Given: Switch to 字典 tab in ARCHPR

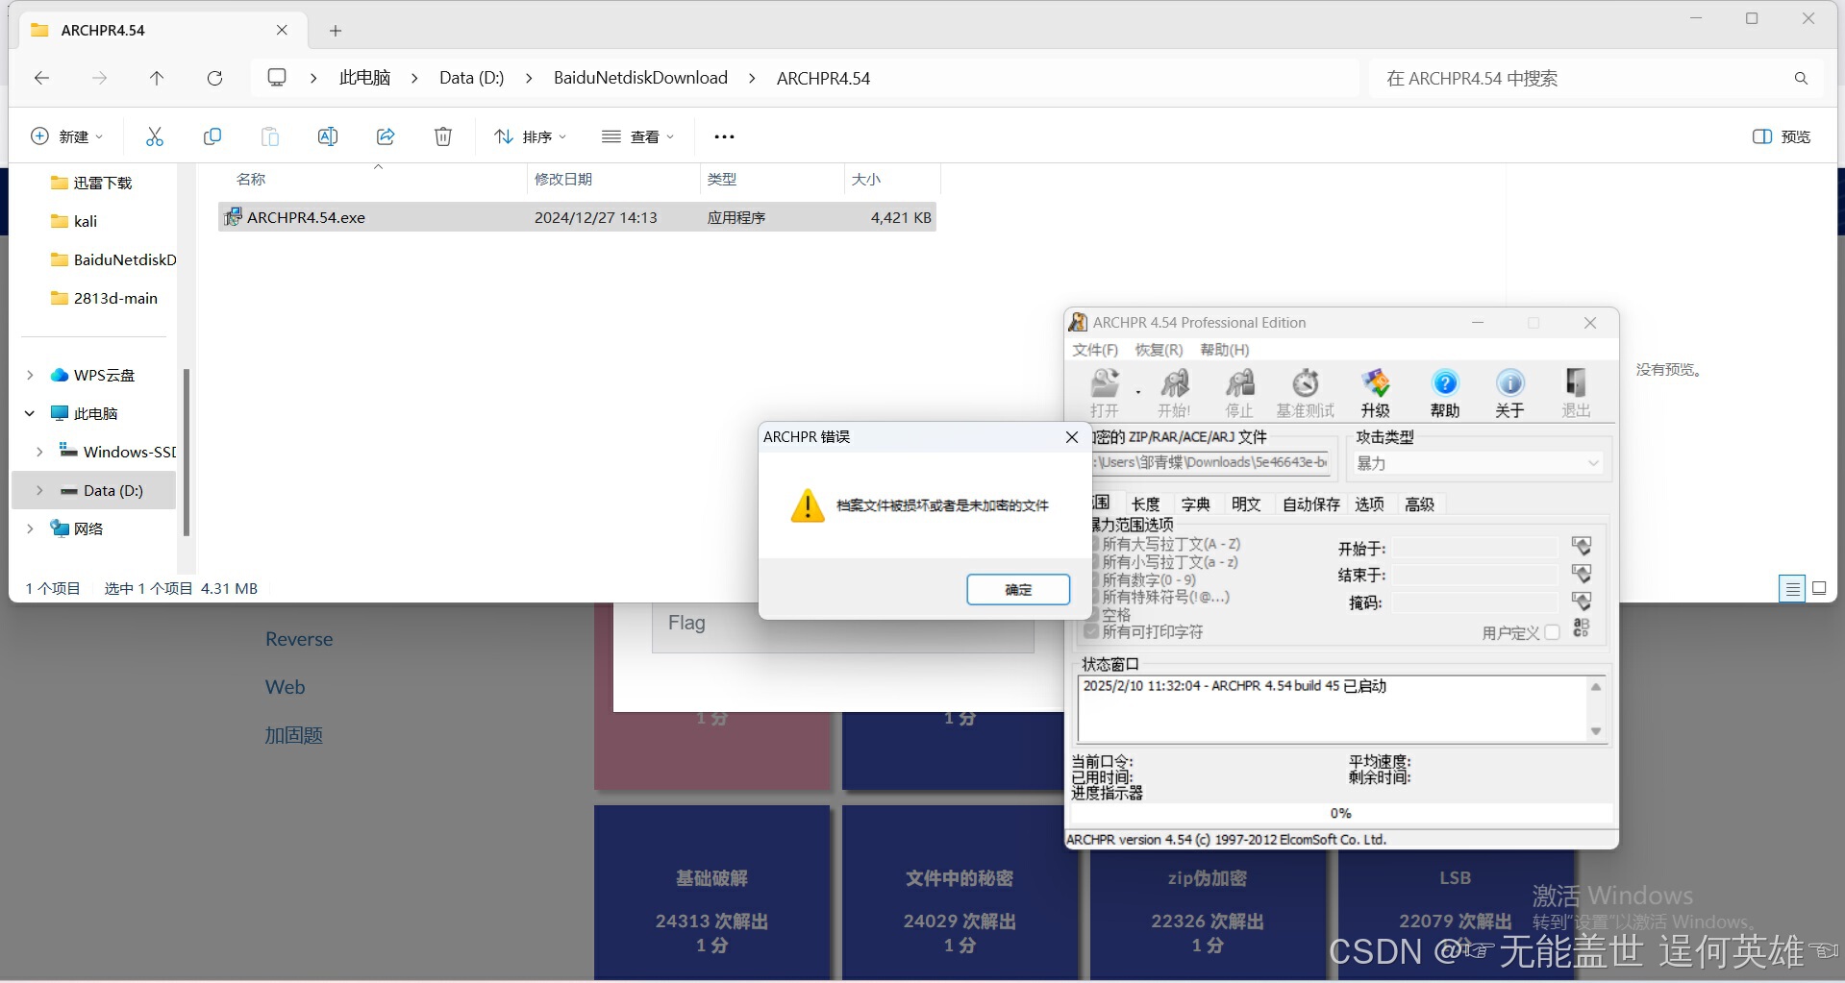Looking at the screenshot, I should [x=1196, y=504].
